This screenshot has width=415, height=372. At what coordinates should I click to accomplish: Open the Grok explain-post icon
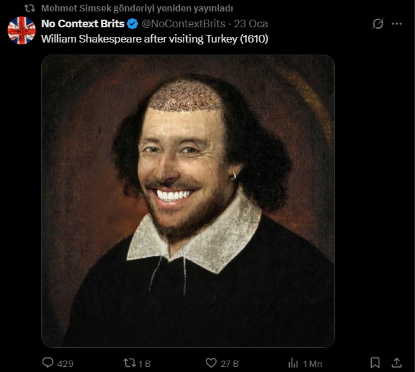point(378,24)
